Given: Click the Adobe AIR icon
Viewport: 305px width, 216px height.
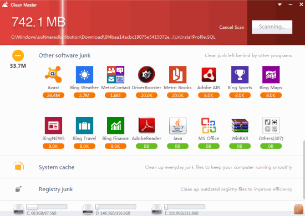Looking at the screenshot, I should 209,75.
